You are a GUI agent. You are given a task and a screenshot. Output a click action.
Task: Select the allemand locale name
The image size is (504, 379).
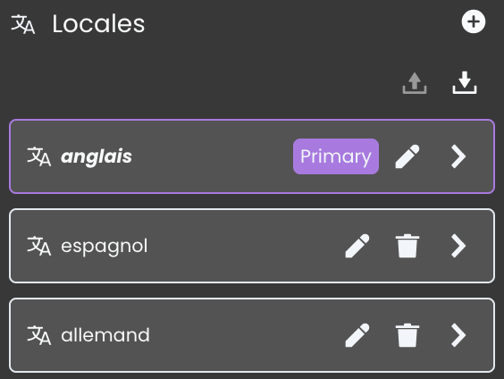[105, 335]
